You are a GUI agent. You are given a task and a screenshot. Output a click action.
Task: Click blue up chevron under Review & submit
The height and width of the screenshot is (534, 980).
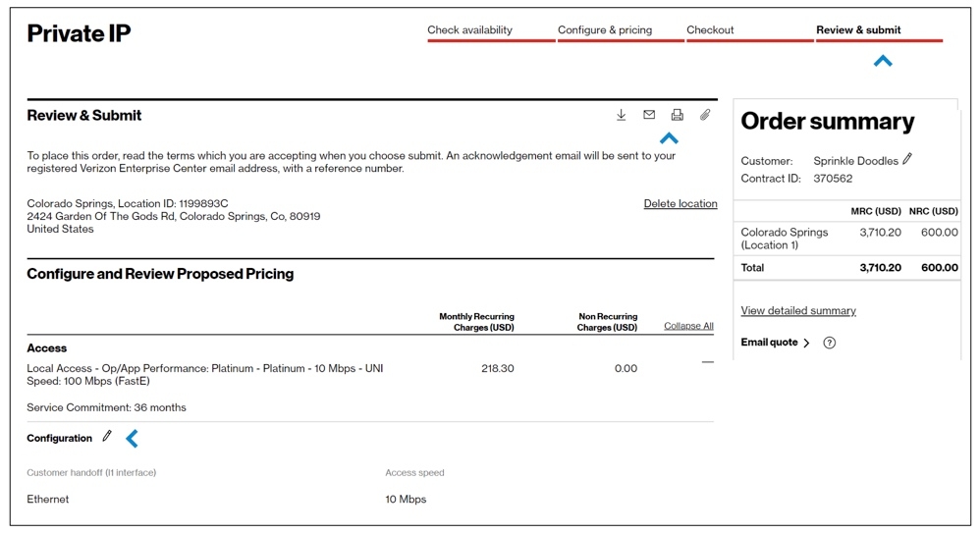pos(883,61)
